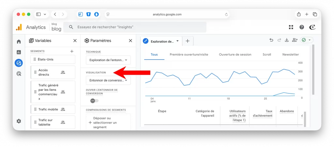This screenshot has height=147, width=334.
Task: Expand the Technique dropdown
Action: coord(108,60)
